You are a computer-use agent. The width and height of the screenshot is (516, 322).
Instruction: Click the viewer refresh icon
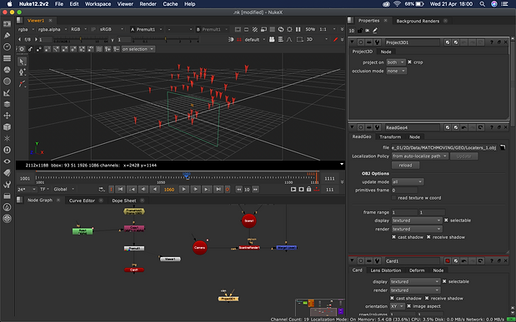(x=281, y=29)
